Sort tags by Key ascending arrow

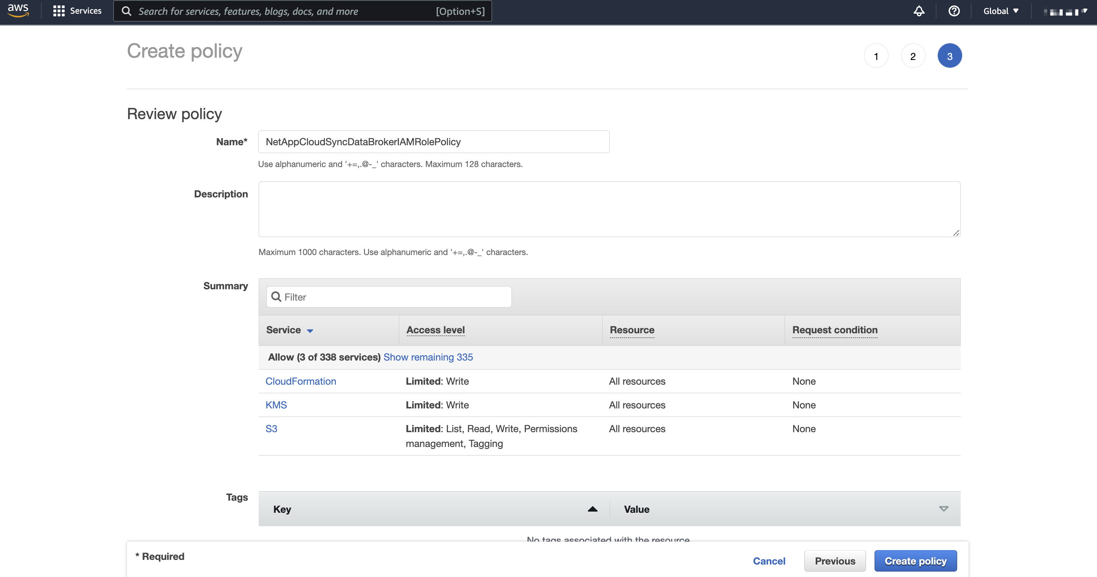click(x=593, y=509)
